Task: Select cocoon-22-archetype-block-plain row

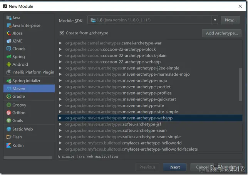Action: 150,56
